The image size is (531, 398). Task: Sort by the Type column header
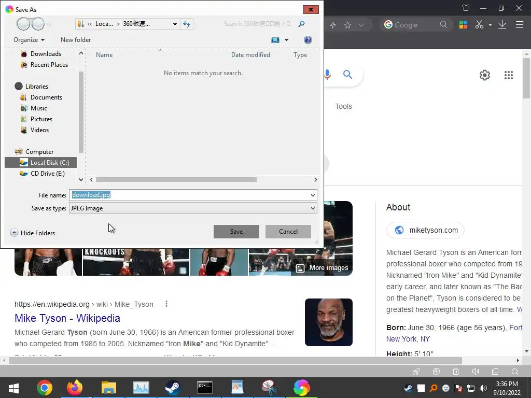point(300,55)
